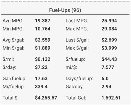Select the Fuel-Ups (96) header
131x105 pixels.
65,10
